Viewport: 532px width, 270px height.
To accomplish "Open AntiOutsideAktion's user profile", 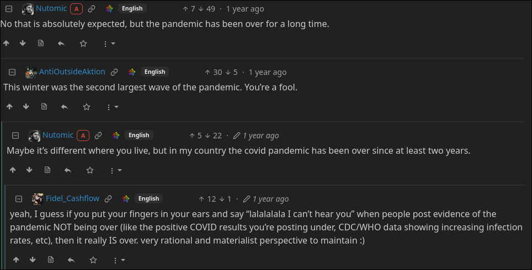I will tap(72, 72).
